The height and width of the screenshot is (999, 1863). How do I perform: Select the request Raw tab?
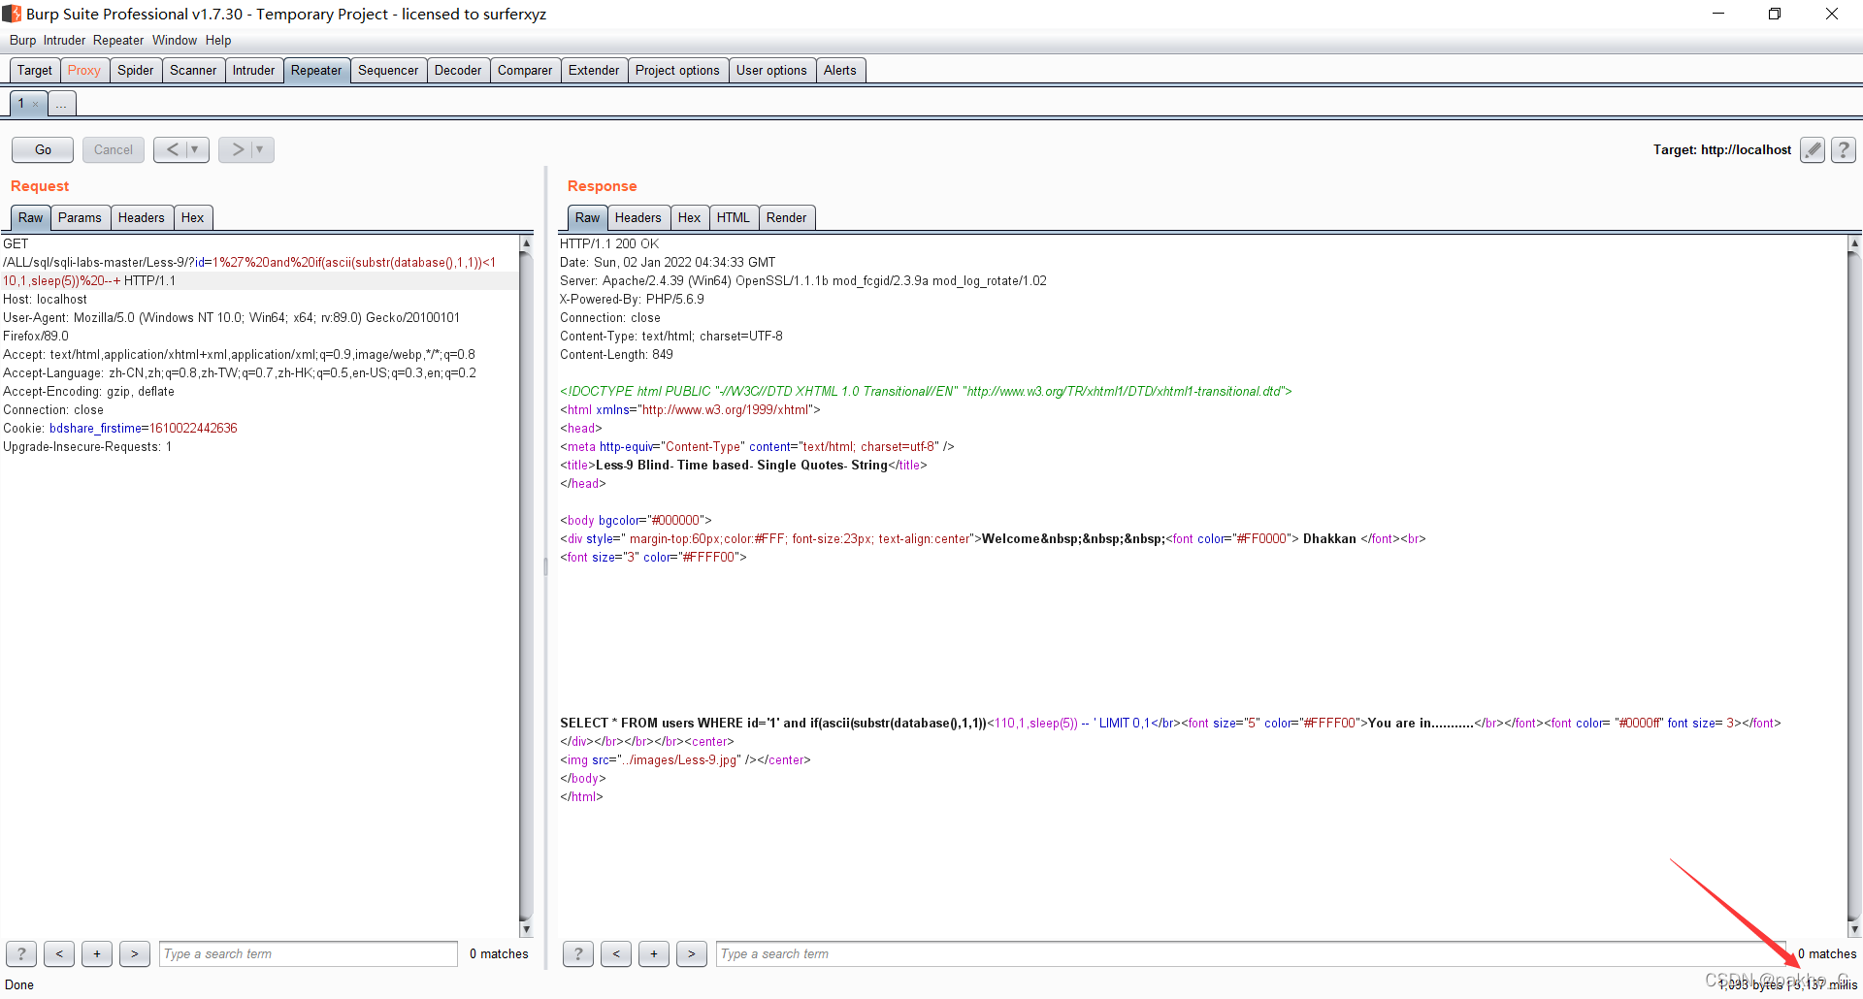pos(31,217)
